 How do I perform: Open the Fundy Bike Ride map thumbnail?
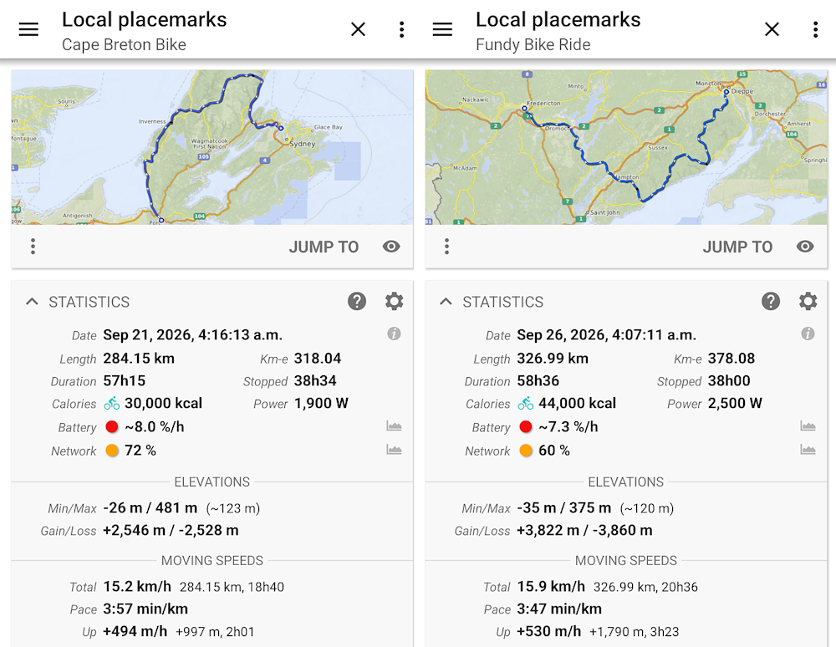[x=626, y=147]
